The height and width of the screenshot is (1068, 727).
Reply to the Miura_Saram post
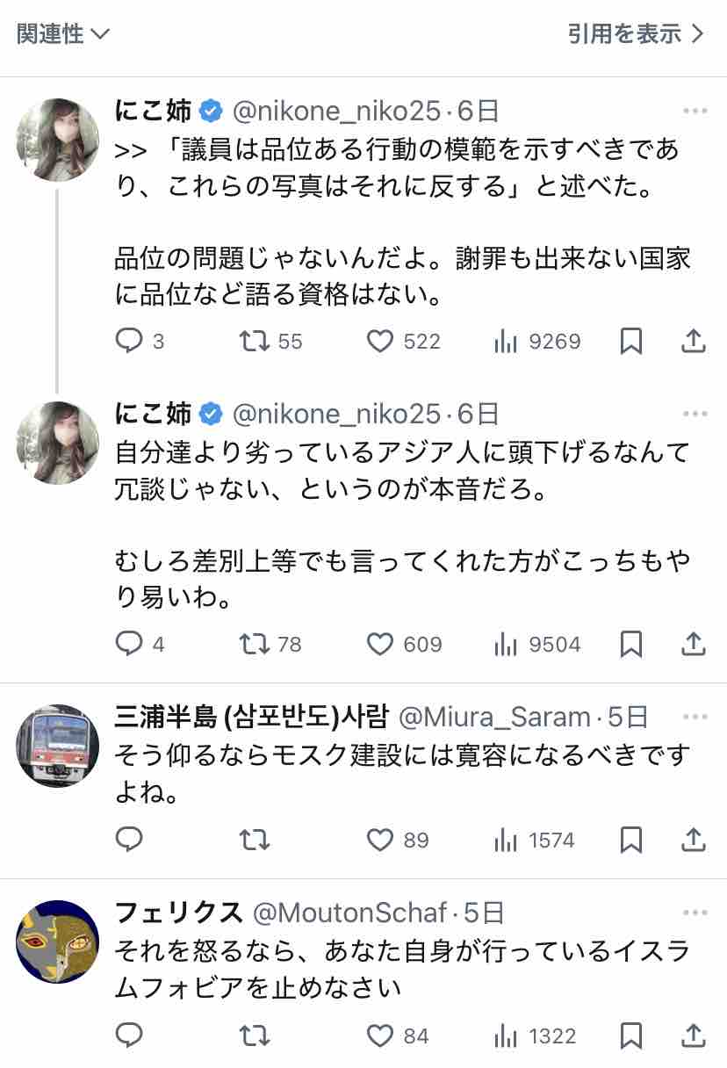pyautogui.click(x=130, y=841)
